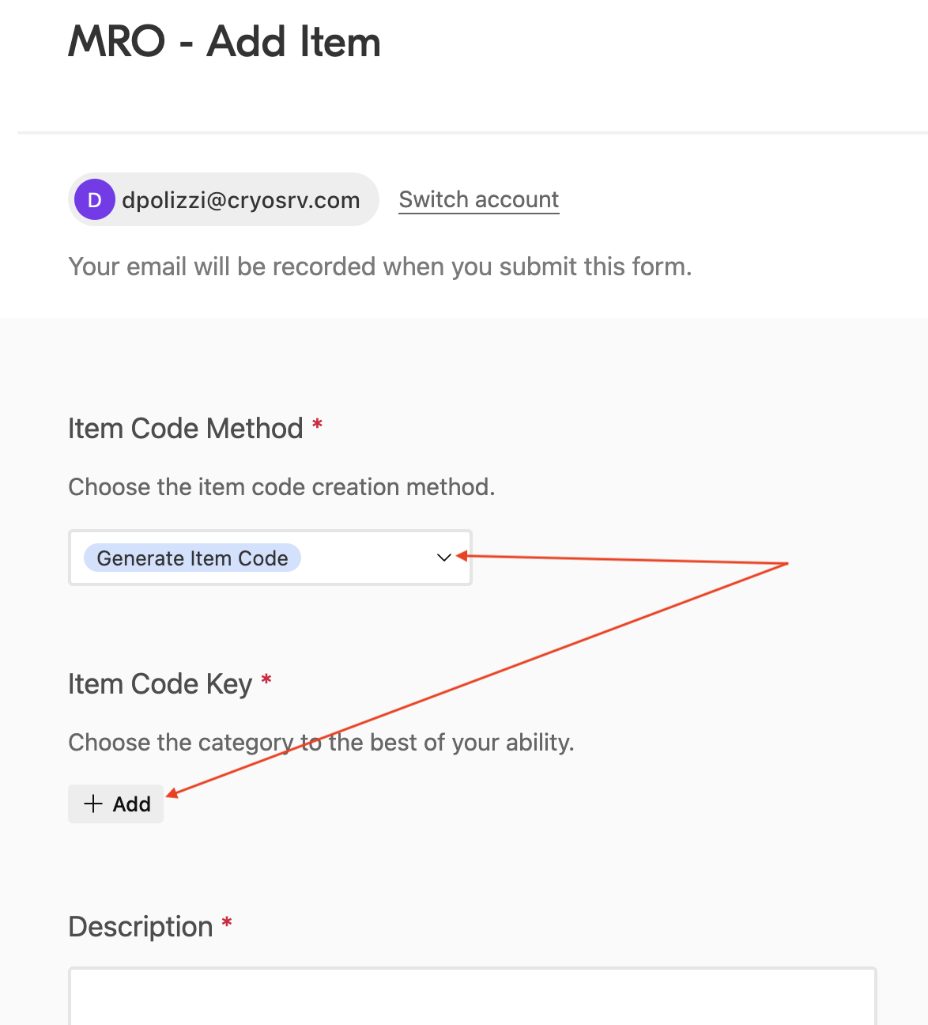The height and width of the screenshot is (1025, 928).
Task: Expand the Item Code Method dropdown chevron
Action: click(x=443, y=558)
